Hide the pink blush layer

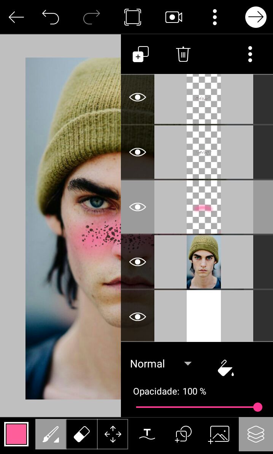point(138,207)
